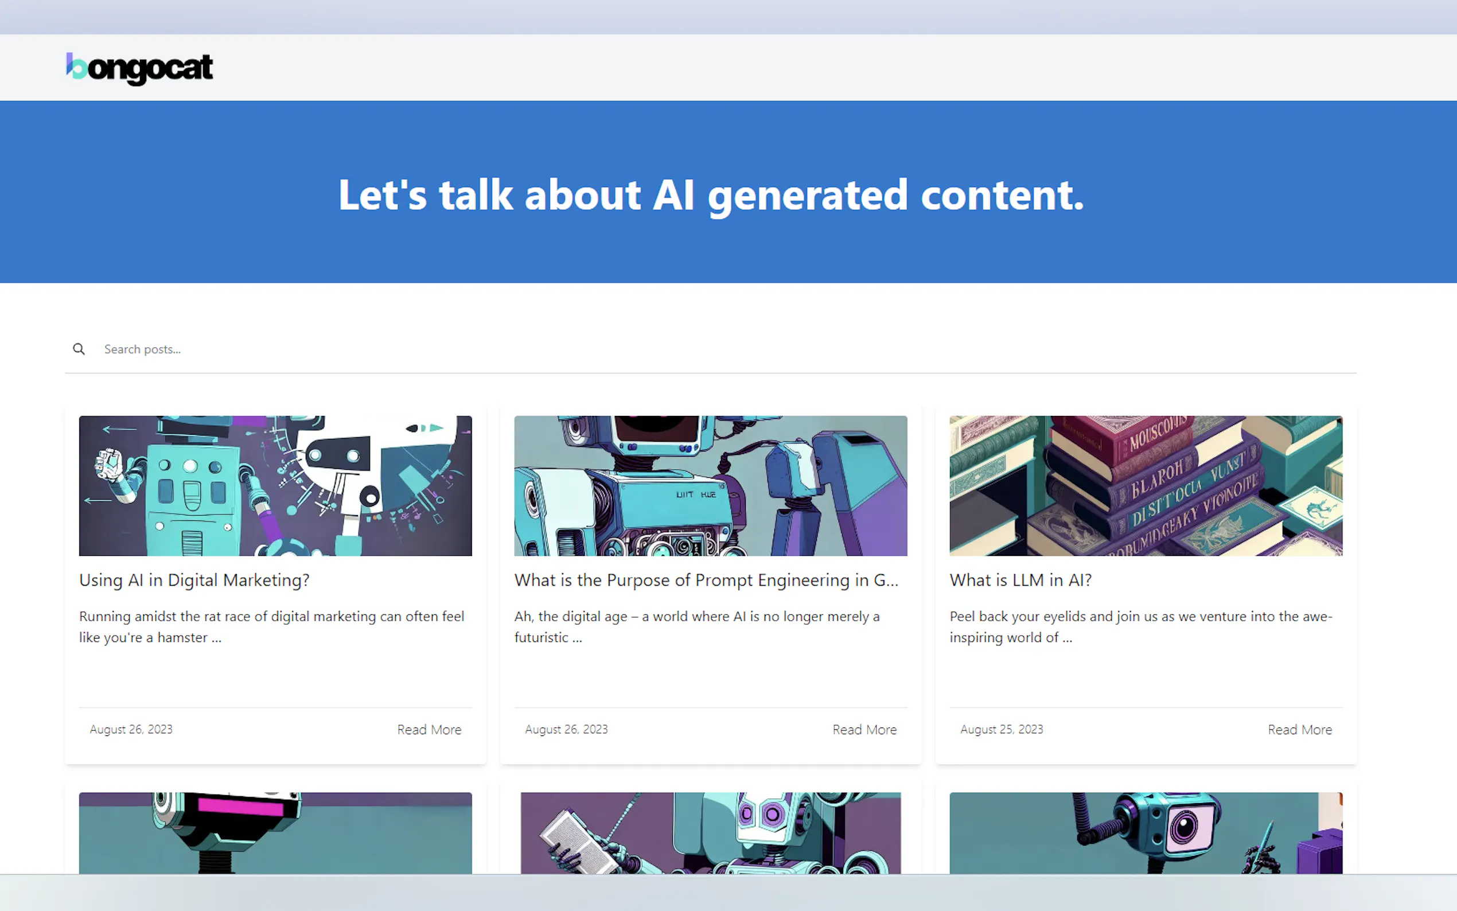The image size is (1457, 911).
Task: Open the Using AI in Digital Marketing thumbnail
Action: click(x=275, y=486)
